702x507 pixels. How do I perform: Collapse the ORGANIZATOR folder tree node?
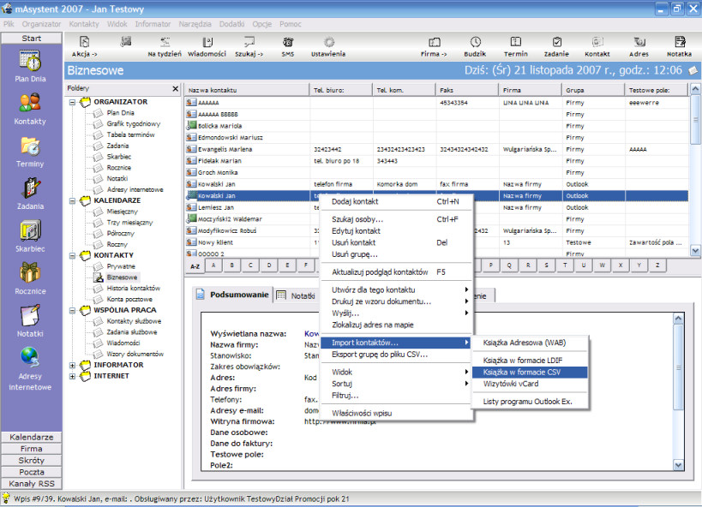pos(72,102)
